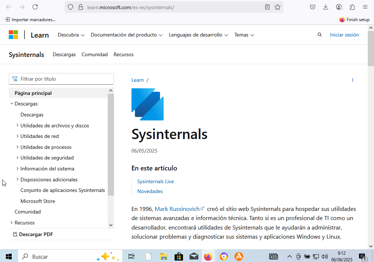Reload the page with the refresh icon
Screen dimensions: 374x262
(35, 7)
